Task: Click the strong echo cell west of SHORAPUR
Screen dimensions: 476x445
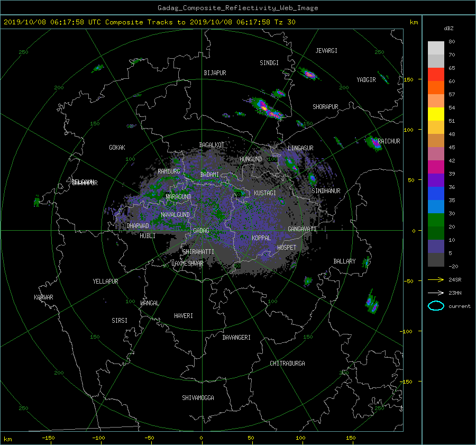Action: pos(267,109)
